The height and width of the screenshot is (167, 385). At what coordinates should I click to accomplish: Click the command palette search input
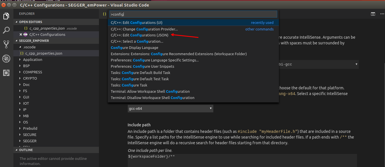click(193, 14)
